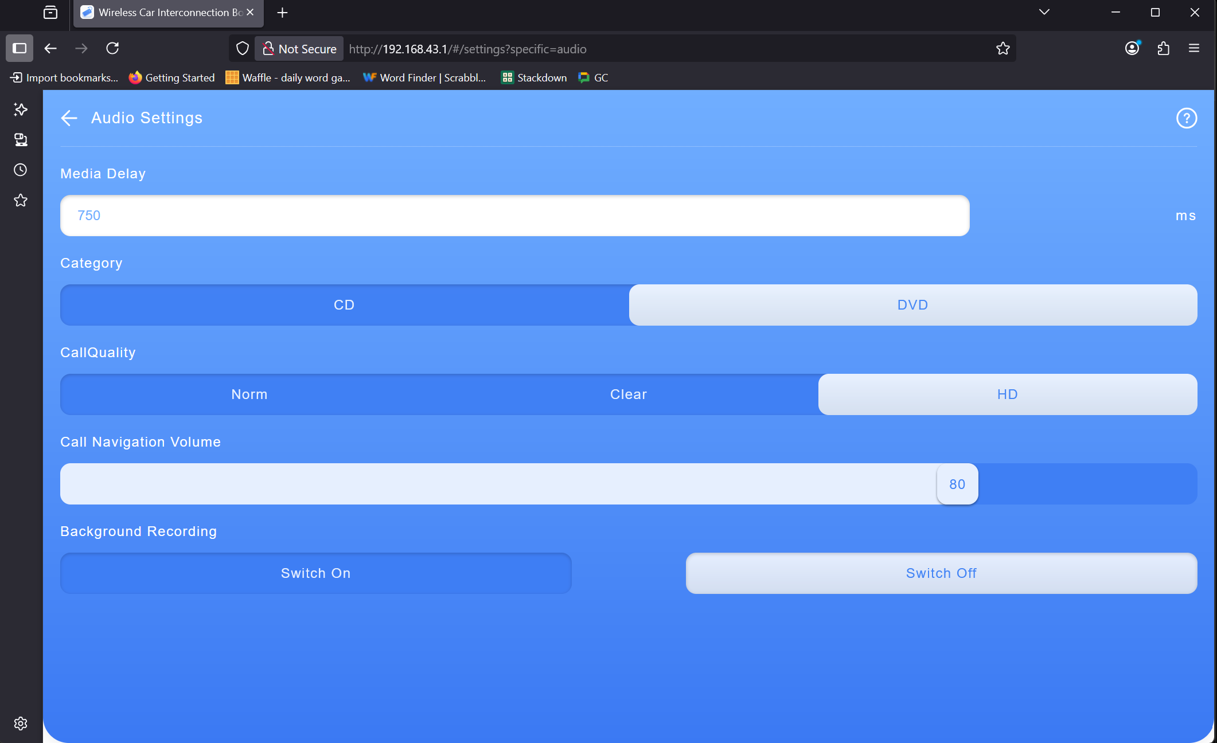Expand the list all tabs chevron
The image size is (1217, 743).
pos(1044,12)
